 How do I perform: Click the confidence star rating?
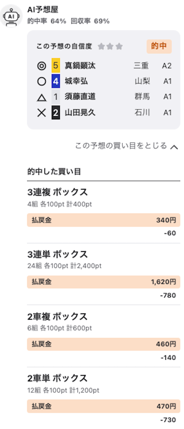click(x=110, y=47)
